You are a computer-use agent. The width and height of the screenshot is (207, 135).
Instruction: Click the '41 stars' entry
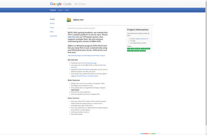click(133, 41)
